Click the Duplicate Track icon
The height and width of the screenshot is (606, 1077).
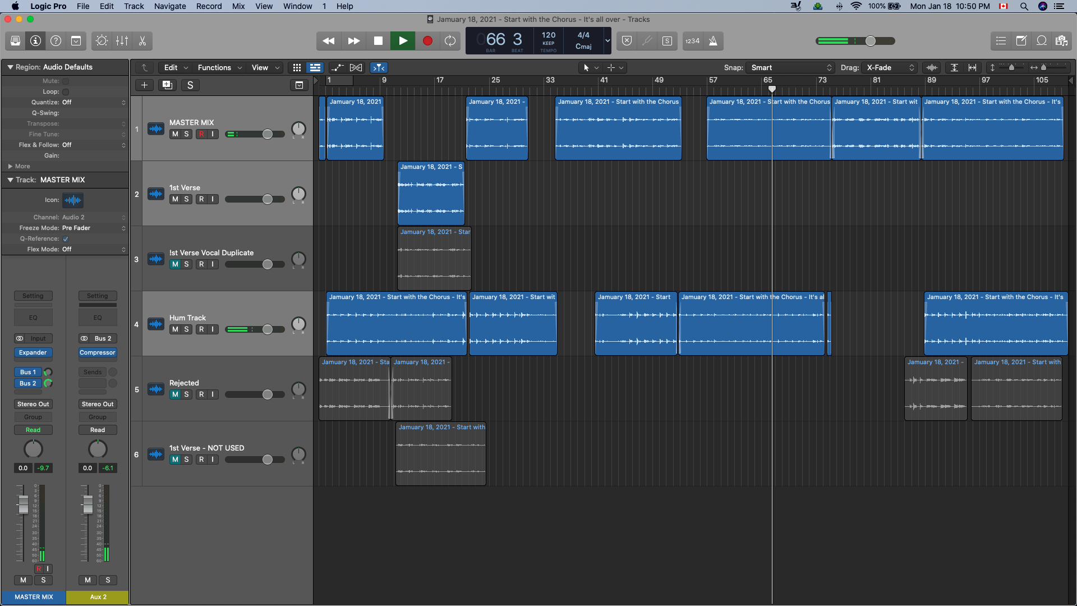point(167,85)
